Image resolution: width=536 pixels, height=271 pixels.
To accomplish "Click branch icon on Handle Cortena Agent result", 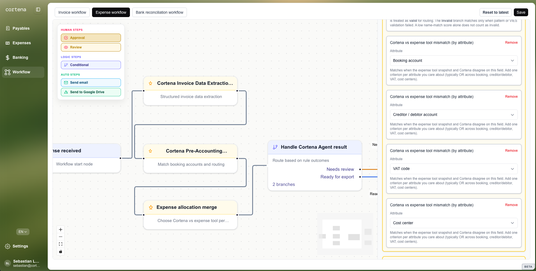I will pos(275,147).
